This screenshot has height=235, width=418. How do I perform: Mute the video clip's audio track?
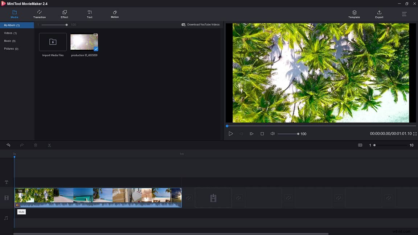pyautogui.click(x=17, y=205)
